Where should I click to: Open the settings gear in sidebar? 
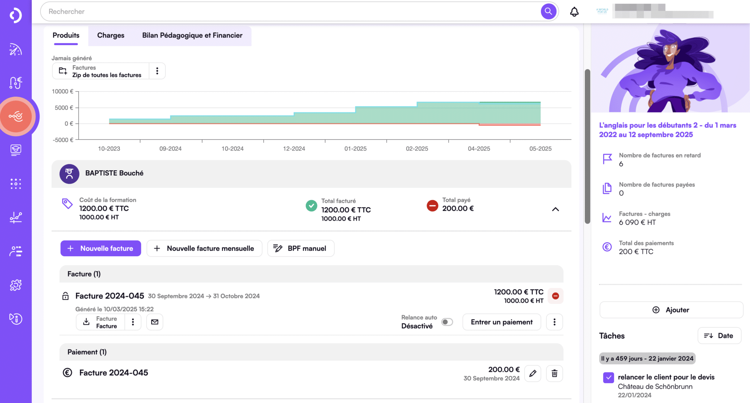tap(16, 285)
